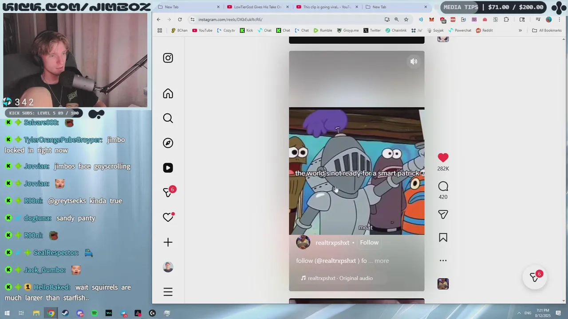Viewport: 568px width, 319px height.
Task: Open the Explore compass icon
Action: click(x=168, y=143)
